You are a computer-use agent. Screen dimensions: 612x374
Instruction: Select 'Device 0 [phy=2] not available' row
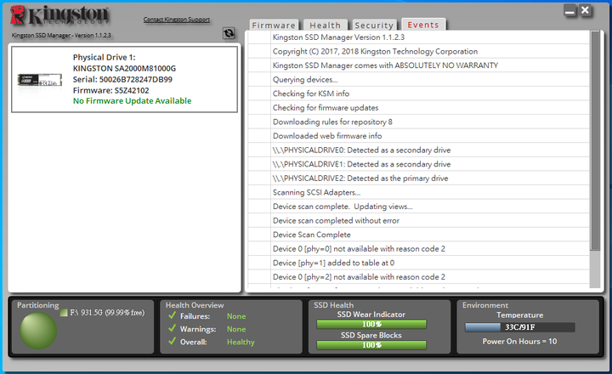click(x=418, y=277)
